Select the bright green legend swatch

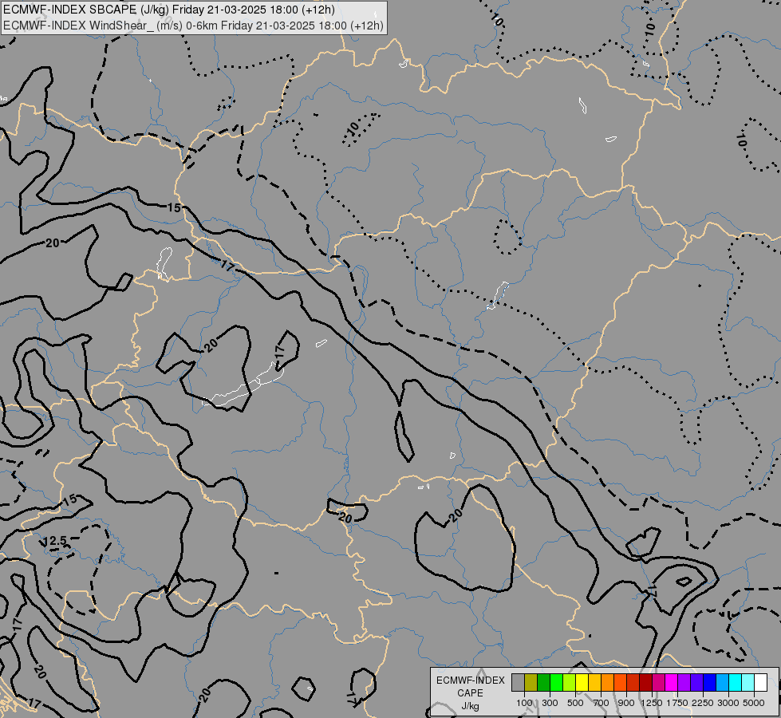[x=556, y=682]
